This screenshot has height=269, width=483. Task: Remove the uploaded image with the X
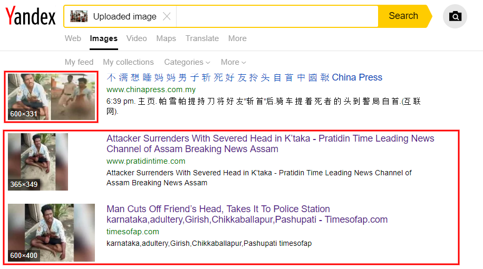[x=167, y=16]
